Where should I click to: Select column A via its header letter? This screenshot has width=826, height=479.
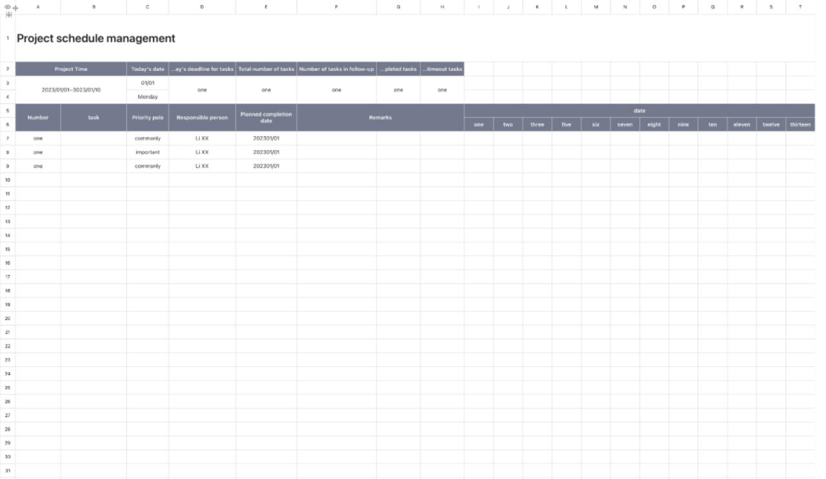[x=38, y=6]
